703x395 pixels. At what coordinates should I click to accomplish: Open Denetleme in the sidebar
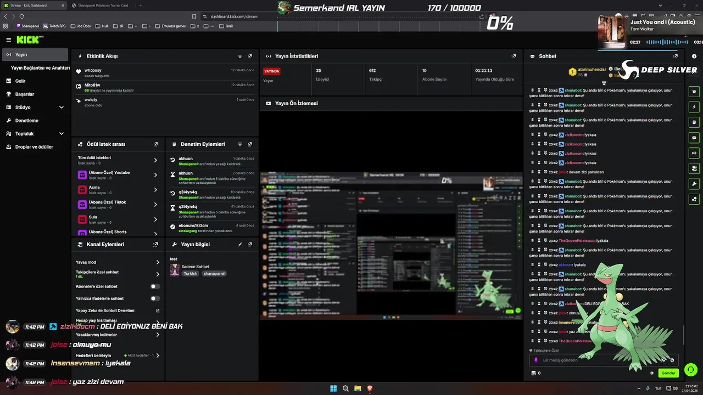click(x=35, y=121)
